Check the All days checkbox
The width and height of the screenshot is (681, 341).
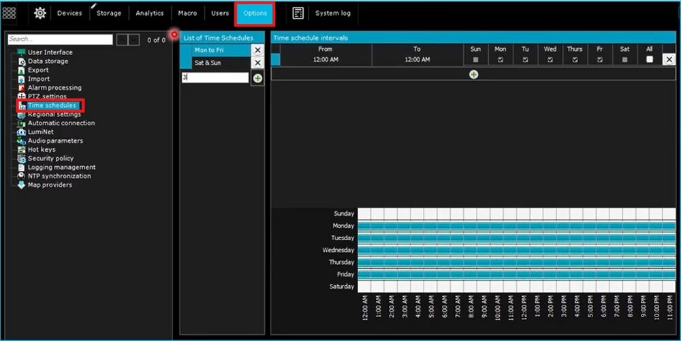650,60
